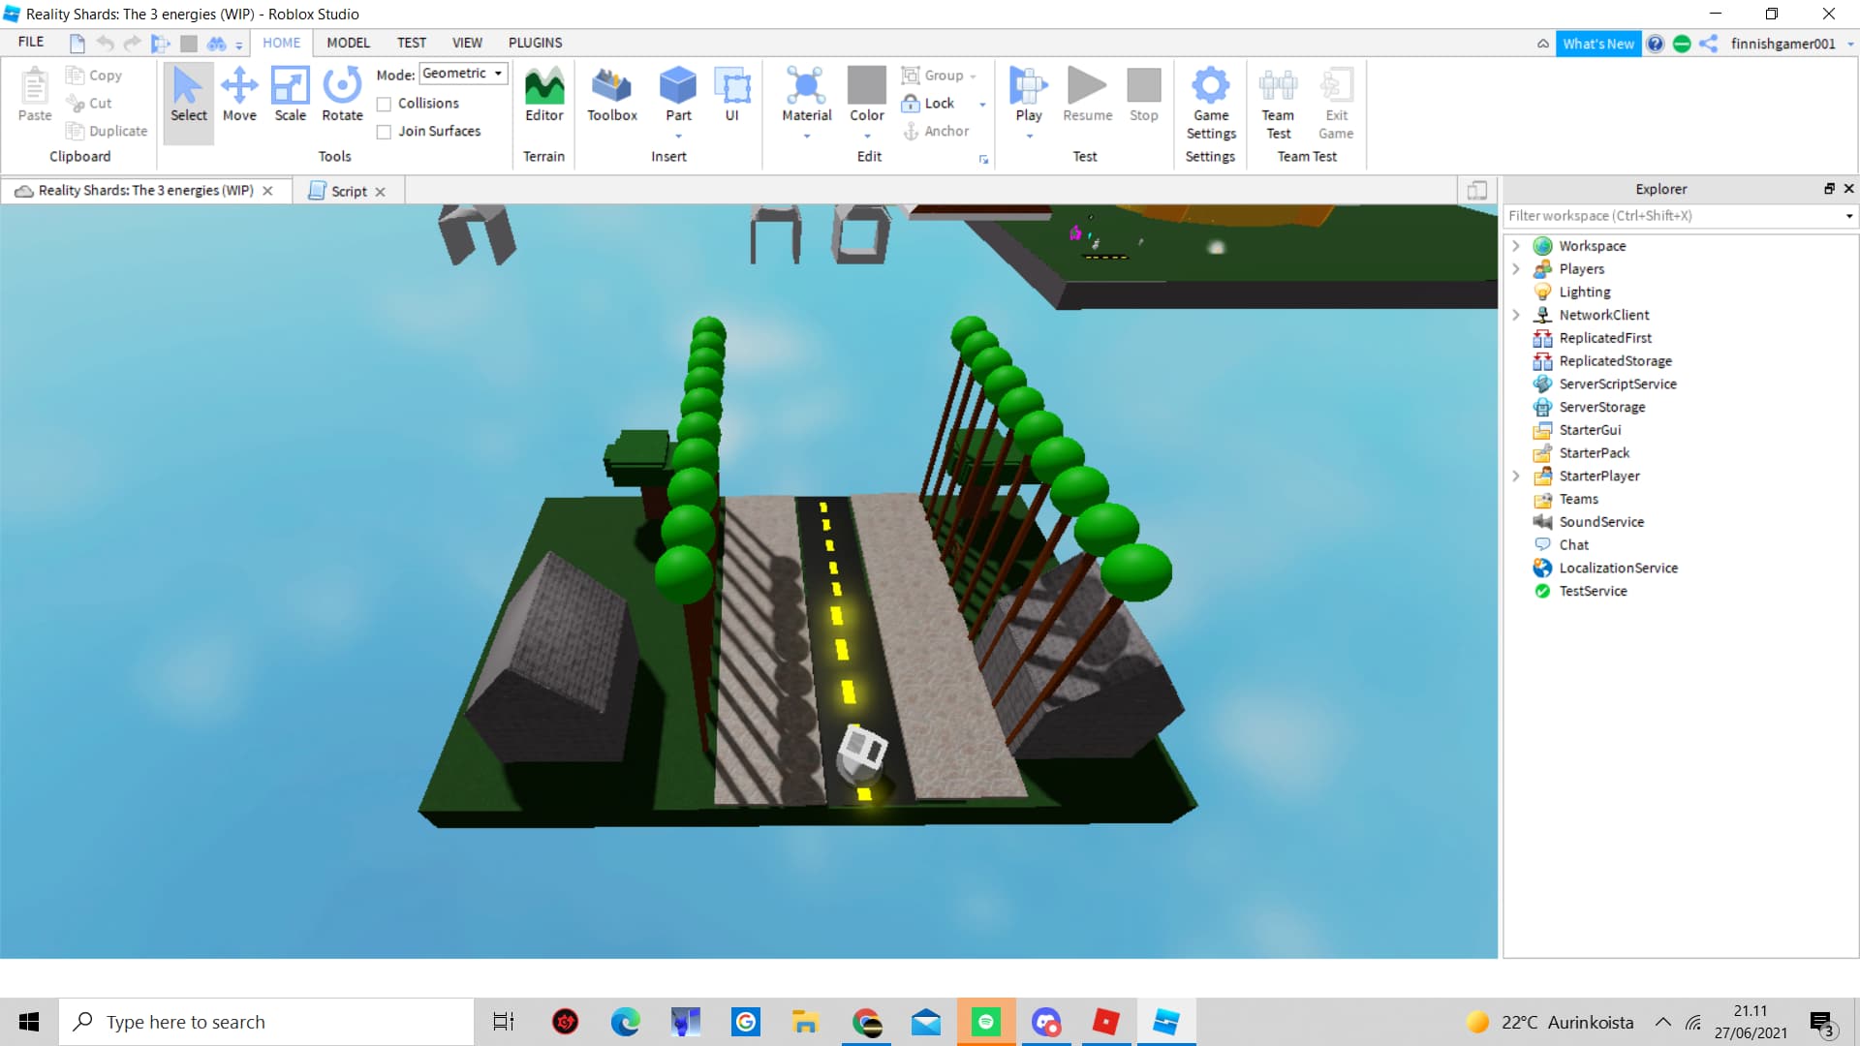Click the new file icon in quick access bar
The height and width of the screenshot is (1046, 1860).
coord(77,44)
